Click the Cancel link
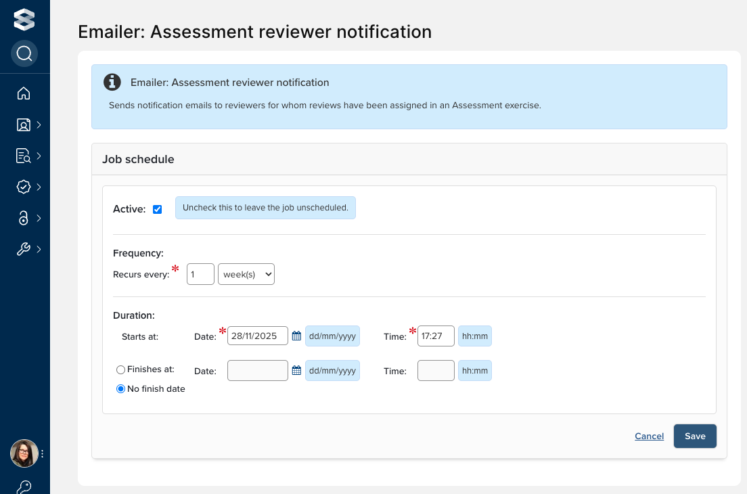Image resolution: width=747 pixels, height=494 pixels. [649, 436]
